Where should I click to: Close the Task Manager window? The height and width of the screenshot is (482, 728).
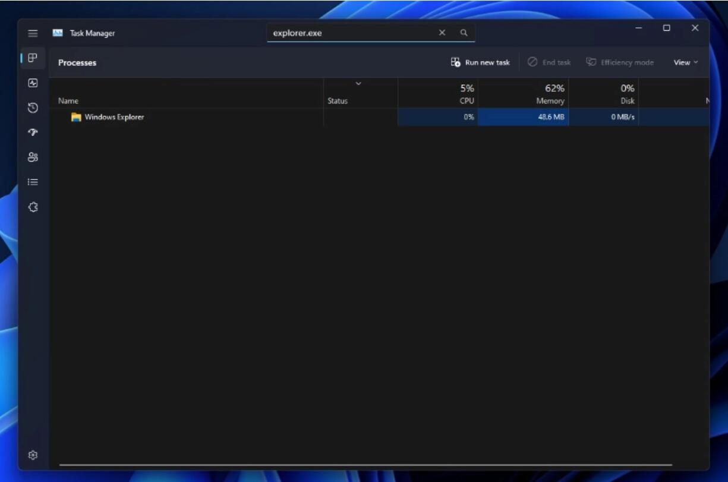pyautogui.click(x=695, y=28)
